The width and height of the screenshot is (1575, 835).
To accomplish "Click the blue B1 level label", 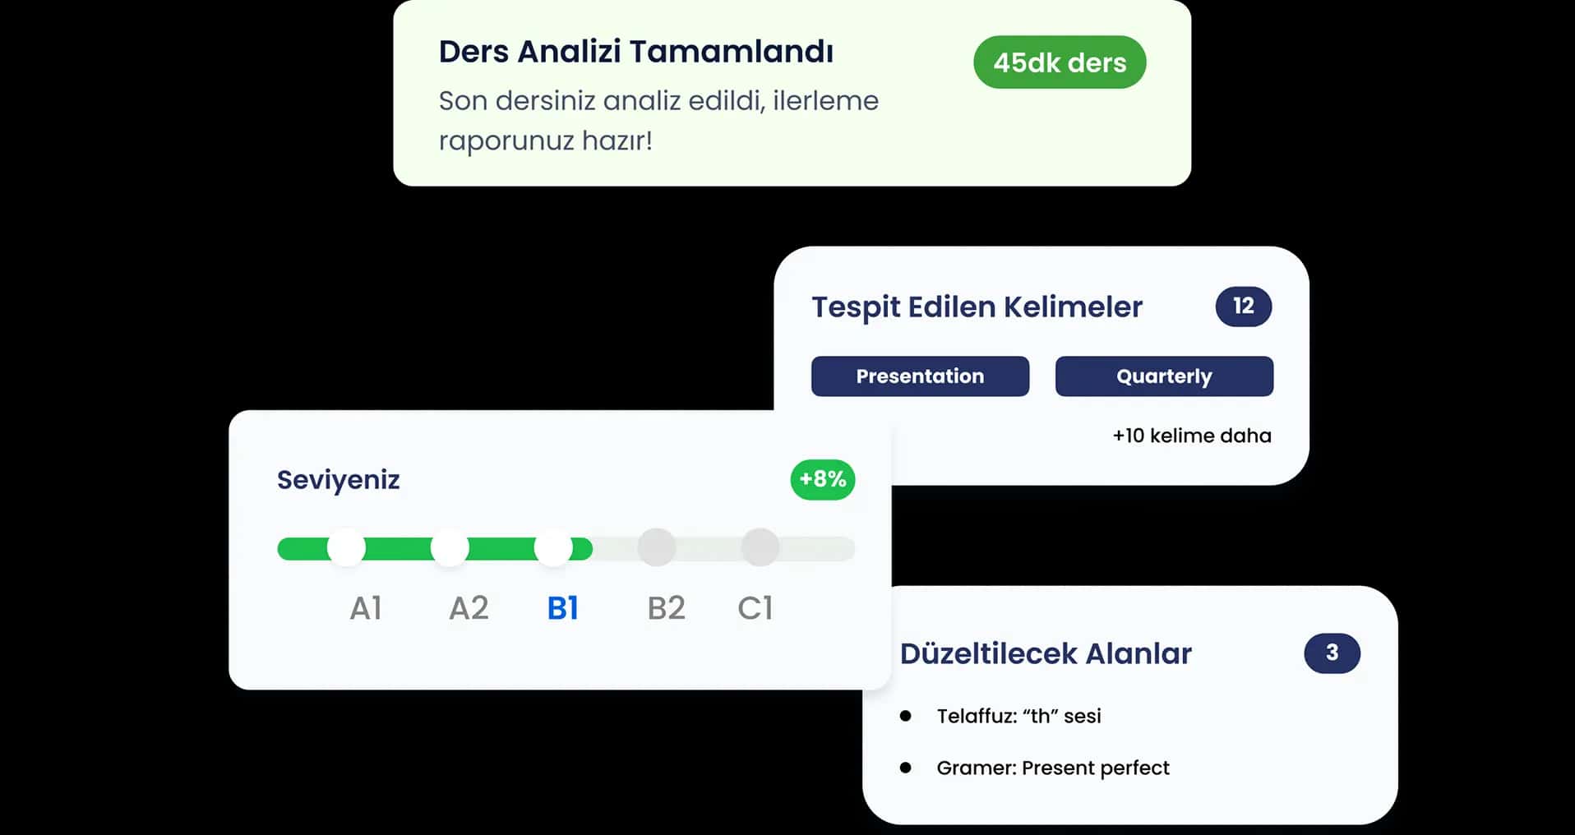I will point(563,608).
